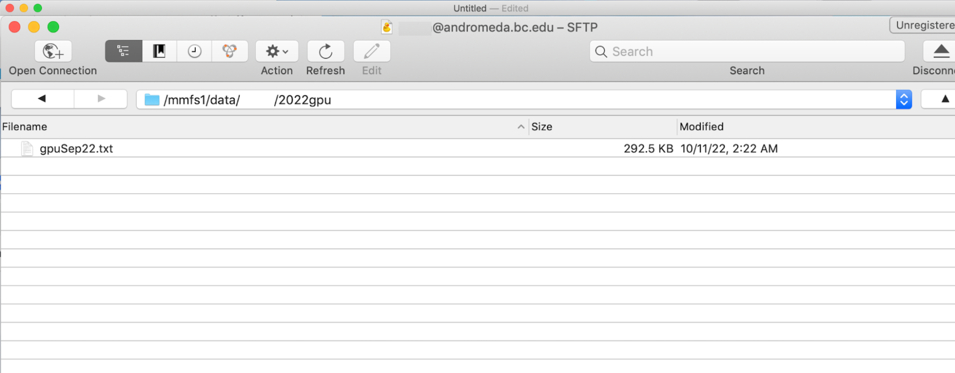Toggle the Filename sort direction chevron
This screenshot has height=373, width=955.
[521, 127]
